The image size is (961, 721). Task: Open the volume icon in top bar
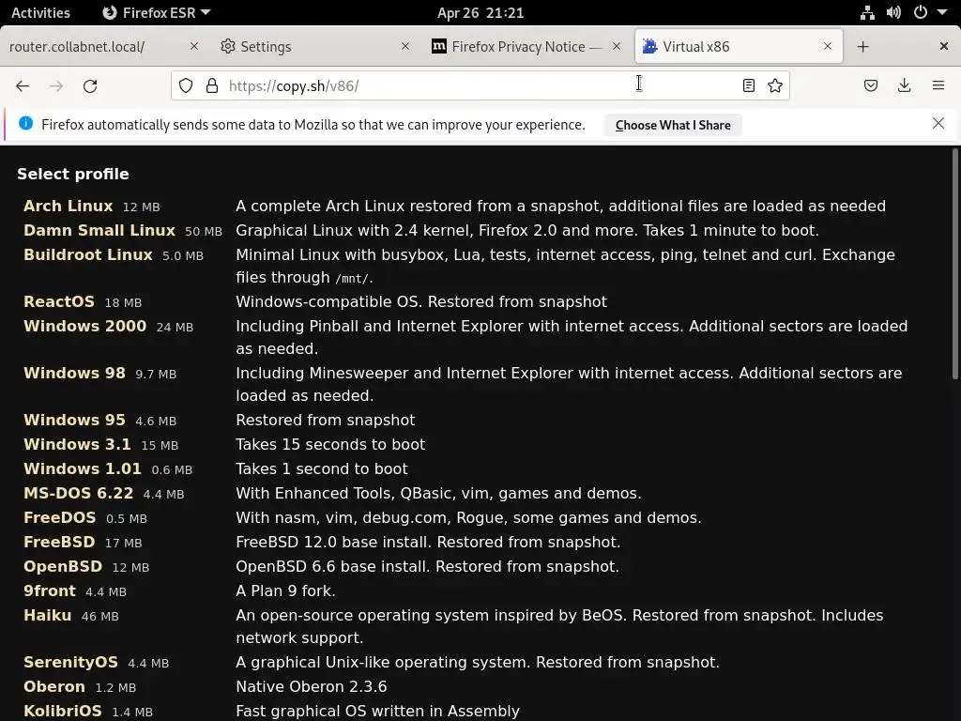click(893, 12)
